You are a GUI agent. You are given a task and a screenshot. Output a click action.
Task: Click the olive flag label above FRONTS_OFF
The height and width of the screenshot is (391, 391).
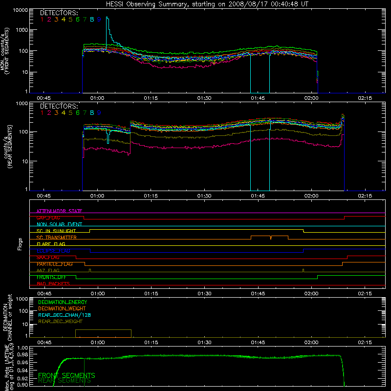coord(48,270)
